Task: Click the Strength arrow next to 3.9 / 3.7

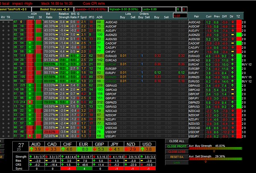Action: click(x=31, y=157)
